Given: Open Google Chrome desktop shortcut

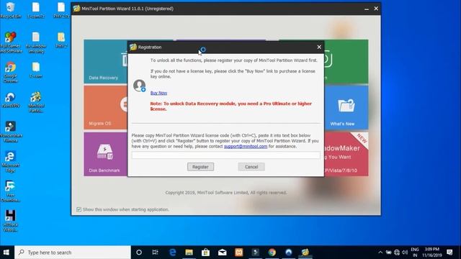Looking at the screenshot, I should pyautogui.click(x=11, y=72).
